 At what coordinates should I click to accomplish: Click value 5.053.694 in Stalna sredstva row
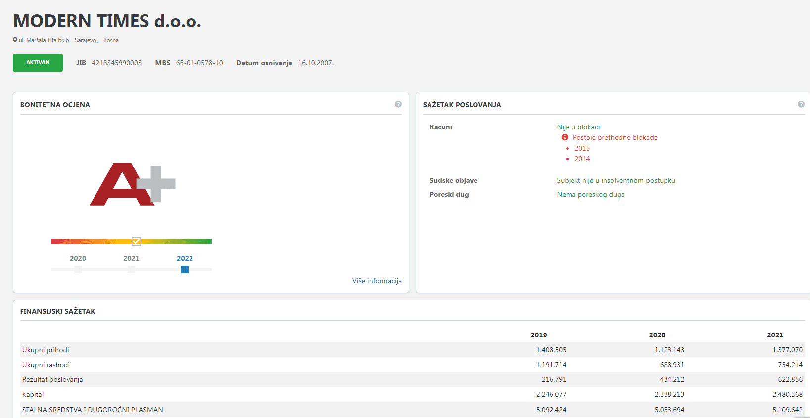point(669,410)
